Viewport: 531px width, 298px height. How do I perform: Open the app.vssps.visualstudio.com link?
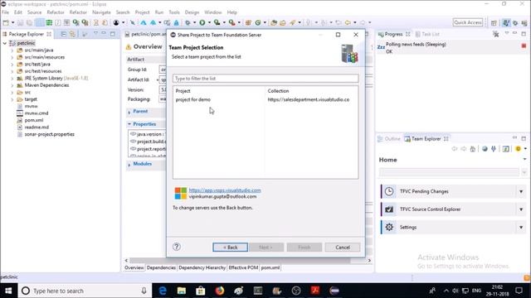point(225,190)
